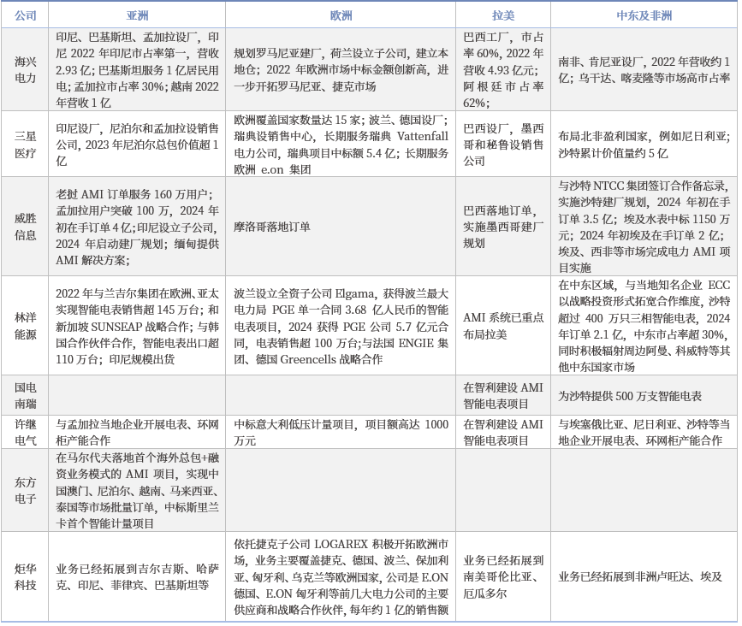Select the 许继电气 company cell

[x=25, y=432]
